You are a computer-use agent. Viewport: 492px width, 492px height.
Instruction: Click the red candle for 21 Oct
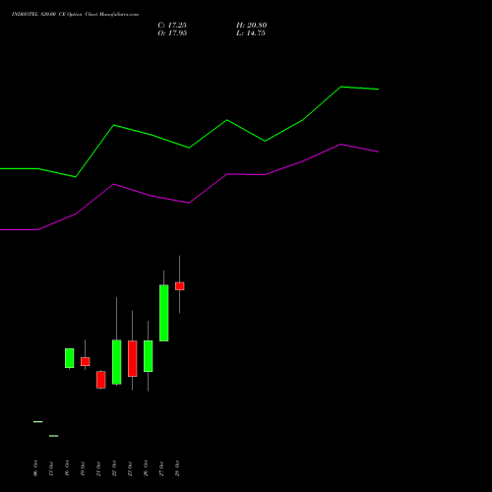click(x=101, y=380)
